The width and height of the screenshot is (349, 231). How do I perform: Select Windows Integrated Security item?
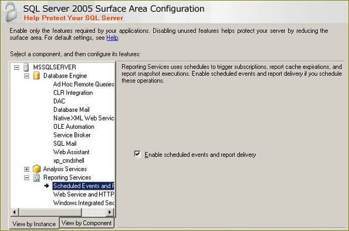[x=84, y=203]
